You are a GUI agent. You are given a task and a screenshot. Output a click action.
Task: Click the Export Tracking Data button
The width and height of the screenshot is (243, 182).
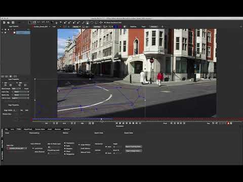point(133,147)
